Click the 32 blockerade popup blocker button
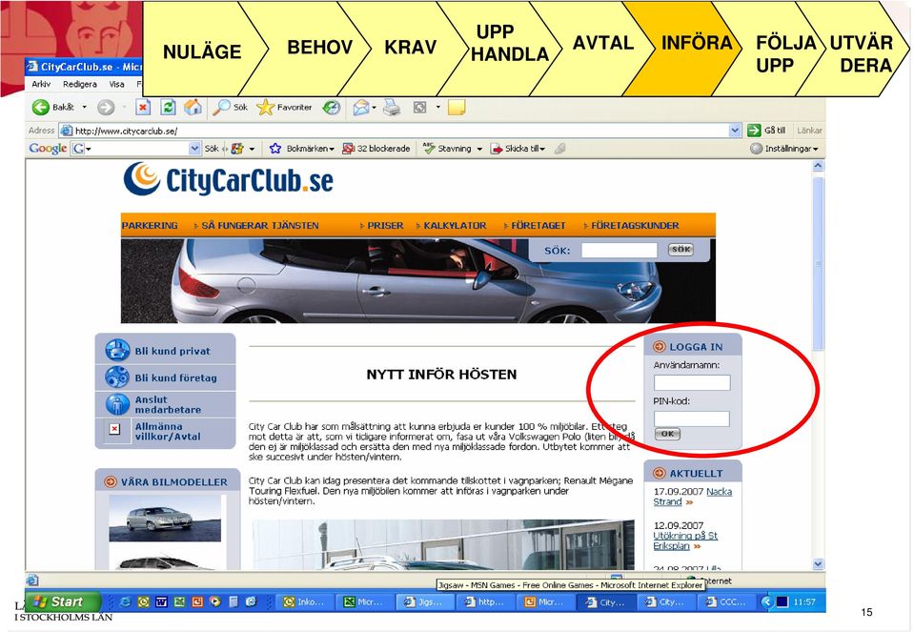 [376, 149]
